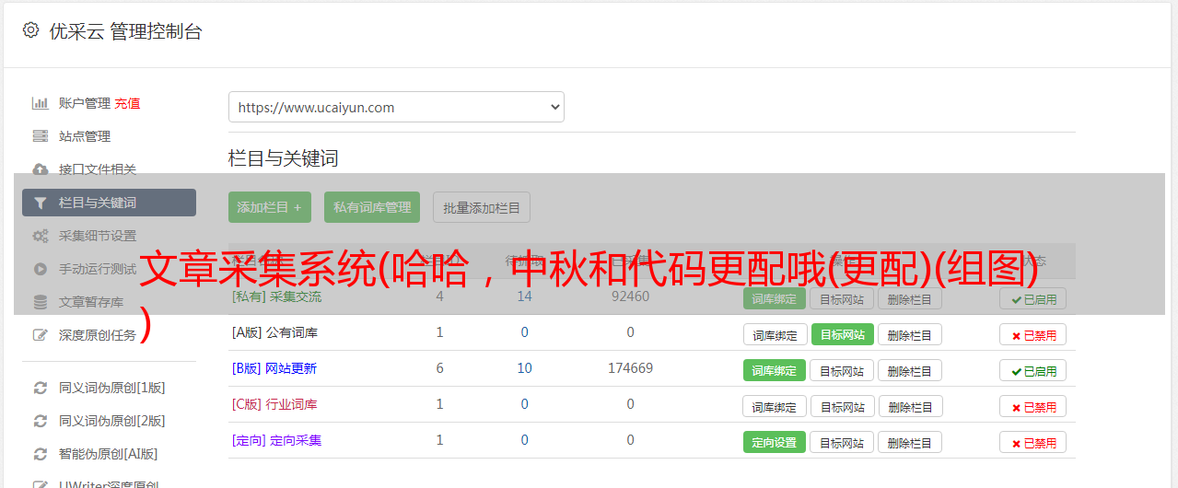Open 私有词库管理
Screen dimensions: 1178x488
372,207
